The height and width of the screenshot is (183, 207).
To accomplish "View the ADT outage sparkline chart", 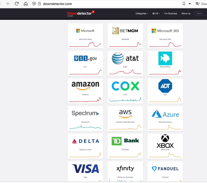I will pos(165,100).
